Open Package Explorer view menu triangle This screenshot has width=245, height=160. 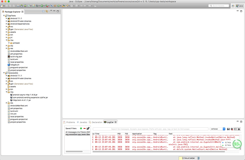51,11
